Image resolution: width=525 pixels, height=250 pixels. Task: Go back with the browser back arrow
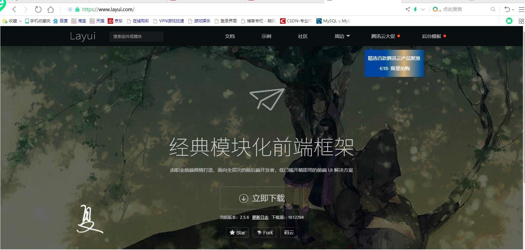(14, 9)
